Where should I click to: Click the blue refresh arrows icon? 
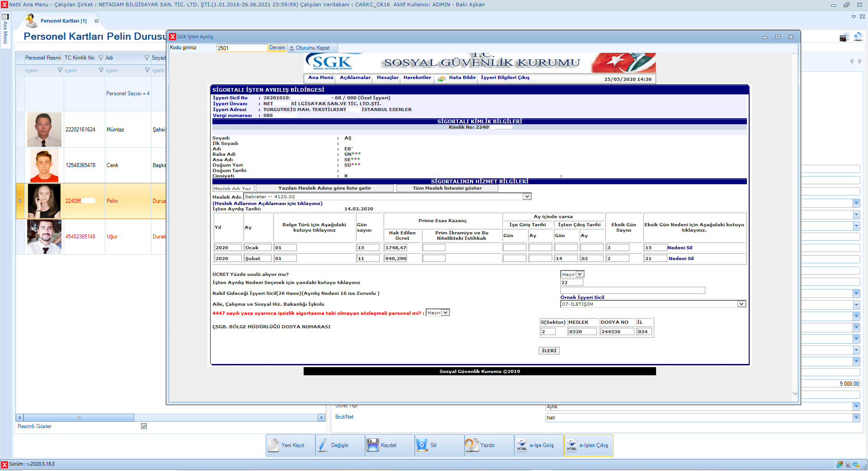coord(858,37)
